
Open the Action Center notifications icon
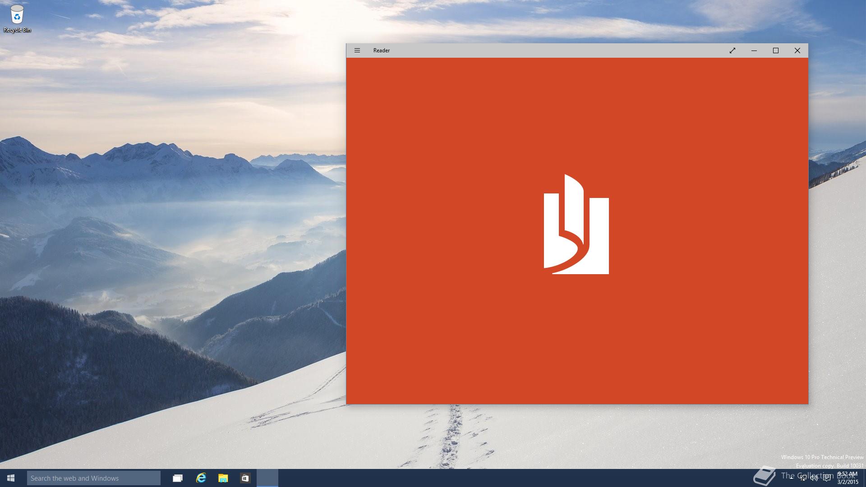[826, 478]
